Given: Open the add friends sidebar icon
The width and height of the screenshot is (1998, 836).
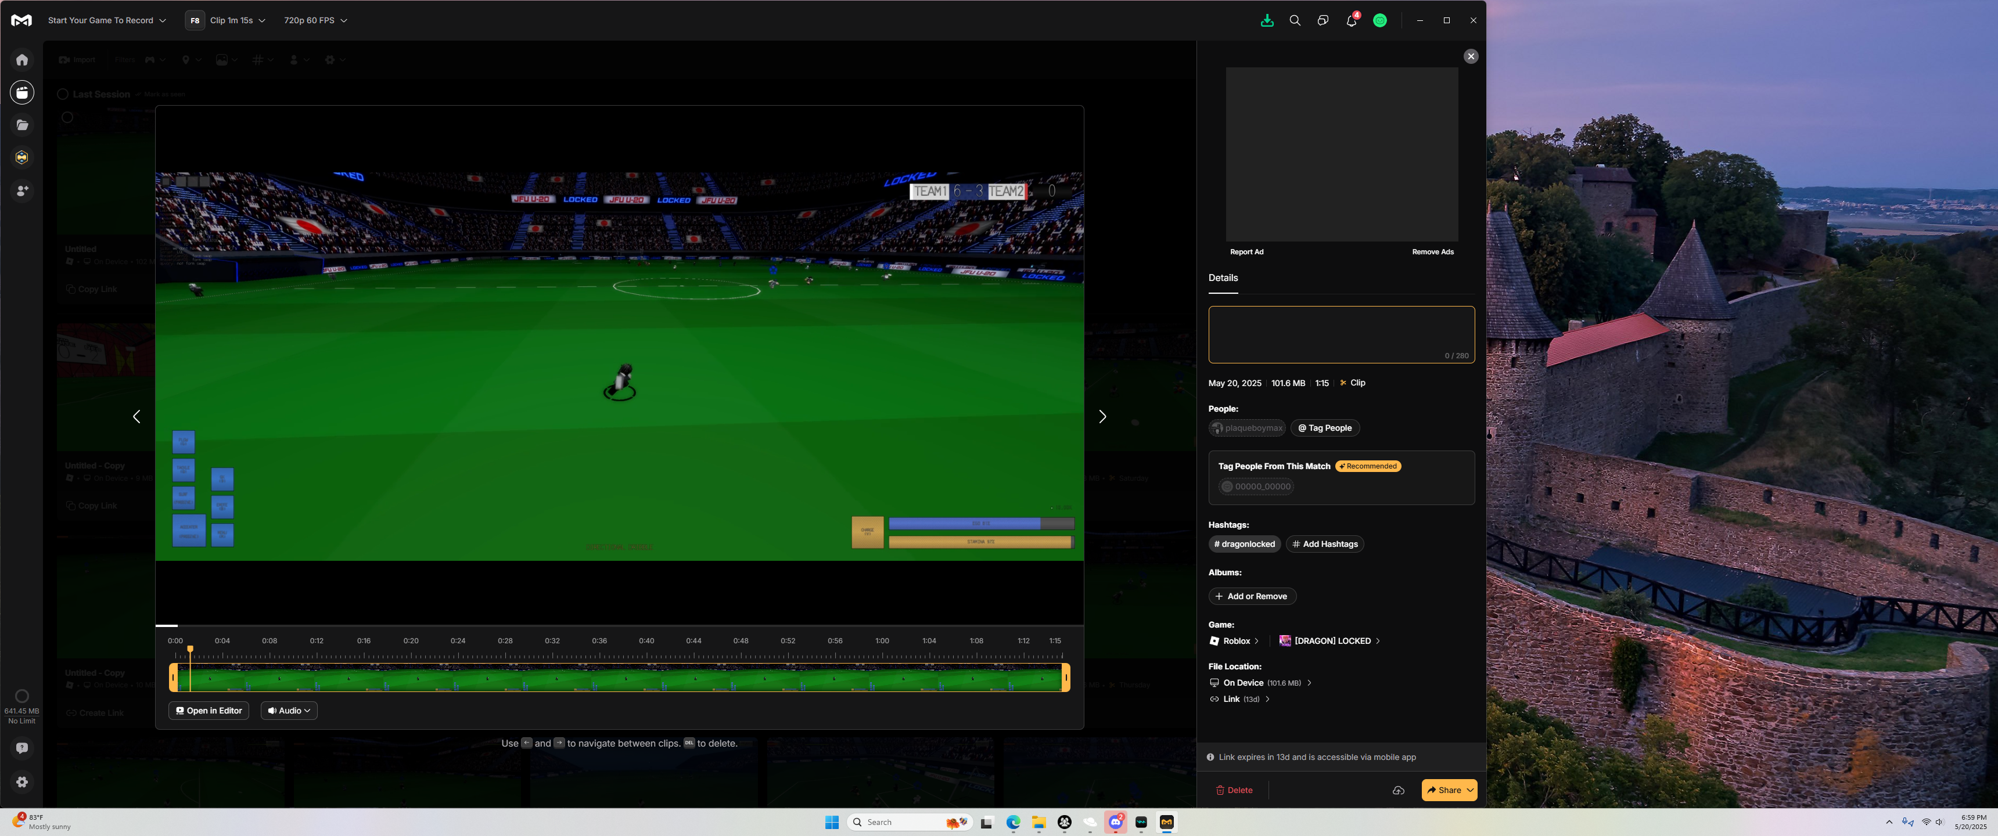Looking at the screenshot, I should click(x=21, y=190).
